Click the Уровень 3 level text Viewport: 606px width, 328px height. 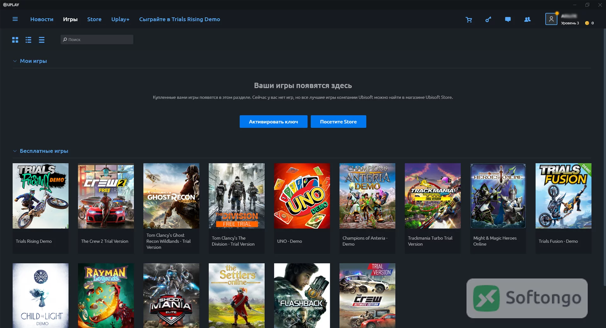tap(570, 23)
